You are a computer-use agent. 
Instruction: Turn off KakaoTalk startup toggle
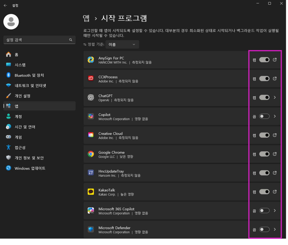click(x=264, y=192)
